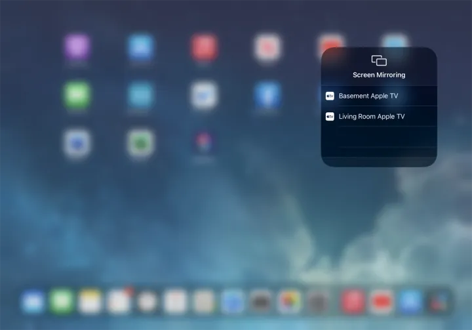The image size is (472, 330).
Task: Open the blue Facebook app icon
Action: [x=267, y=95]
